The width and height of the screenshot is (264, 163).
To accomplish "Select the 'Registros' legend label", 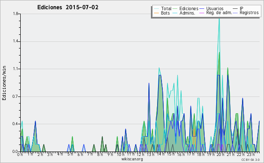I will click(249, 13).
